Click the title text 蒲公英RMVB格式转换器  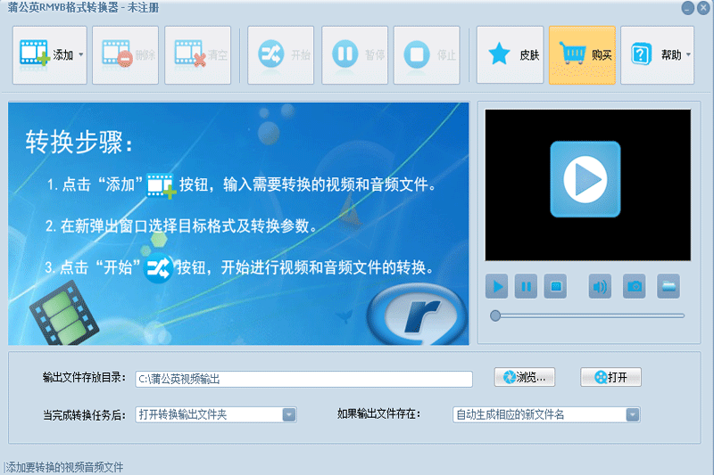click(62, 8)
